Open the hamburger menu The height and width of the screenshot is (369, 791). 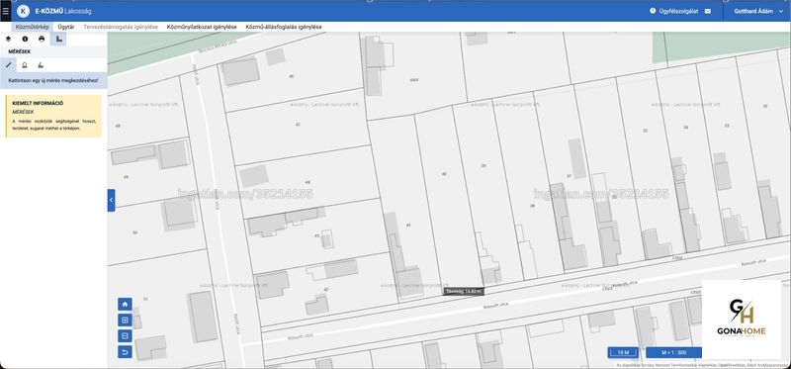[6, 11]
